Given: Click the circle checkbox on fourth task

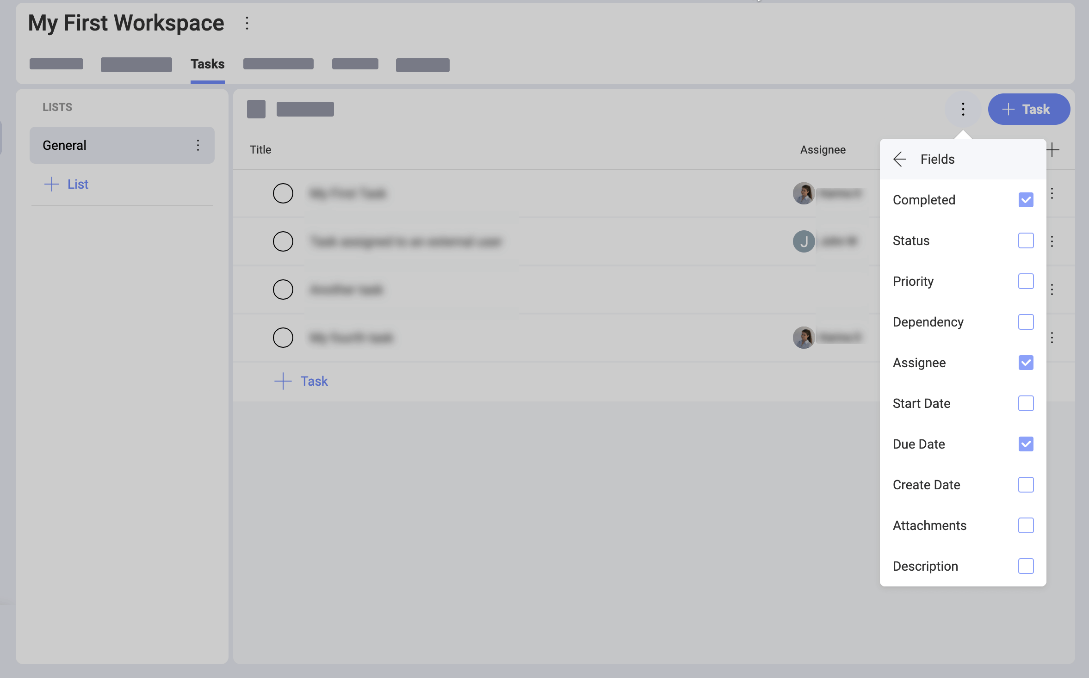Looking at the screenshot, I should [283, 337].
